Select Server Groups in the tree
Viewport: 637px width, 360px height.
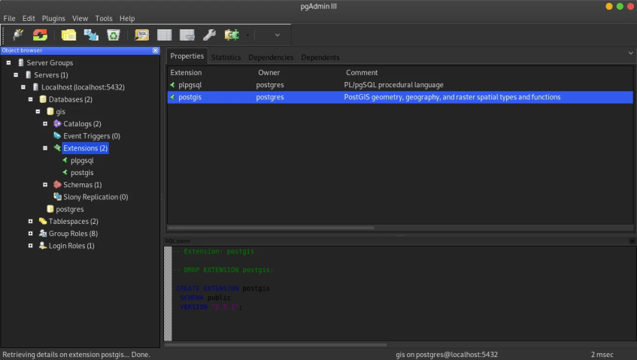(x=50, y=63)
